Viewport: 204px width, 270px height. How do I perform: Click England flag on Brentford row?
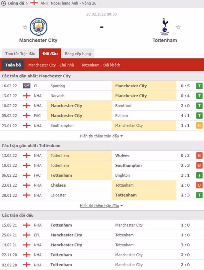pyautogui.click(x=27, y=106)
